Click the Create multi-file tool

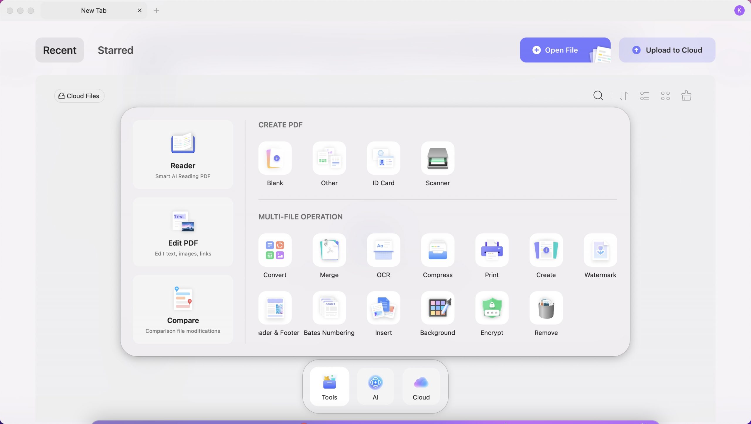coord(546,250)
